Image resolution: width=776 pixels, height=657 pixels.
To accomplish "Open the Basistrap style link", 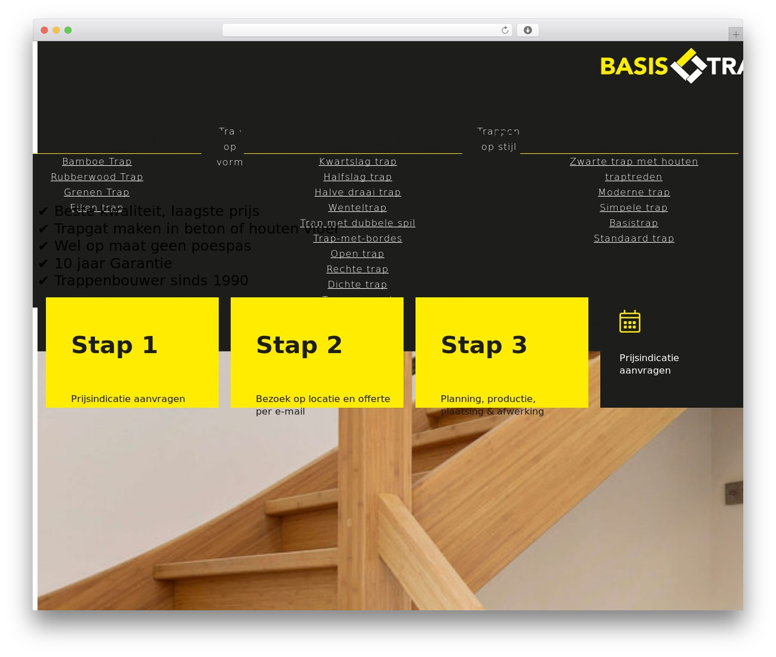I will [634, 223].
